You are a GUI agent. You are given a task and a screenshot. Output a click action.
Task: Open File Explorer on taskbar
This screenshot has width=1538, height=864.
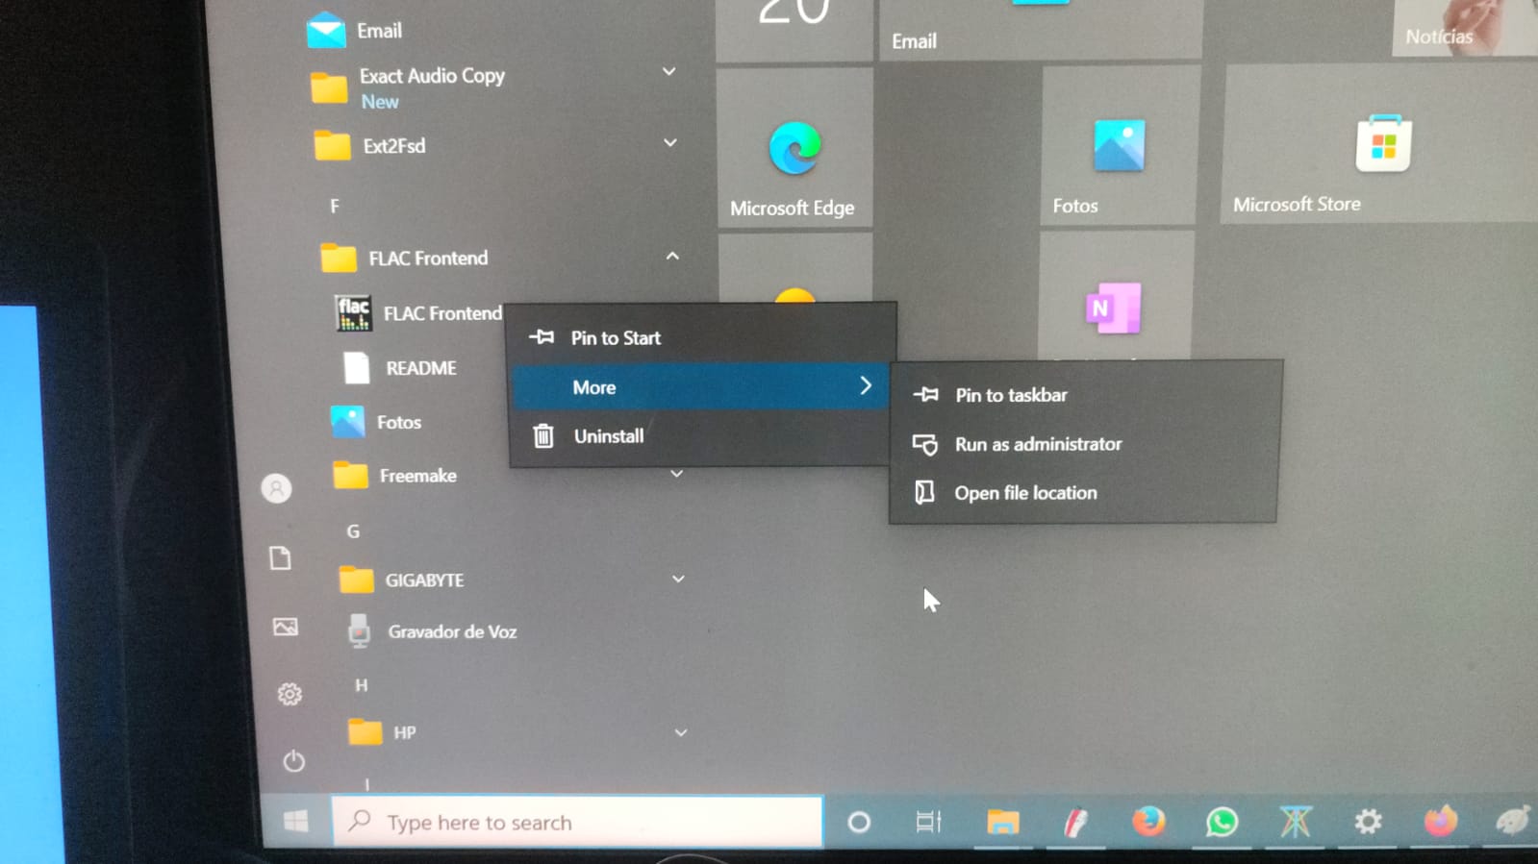point(1002,822)
